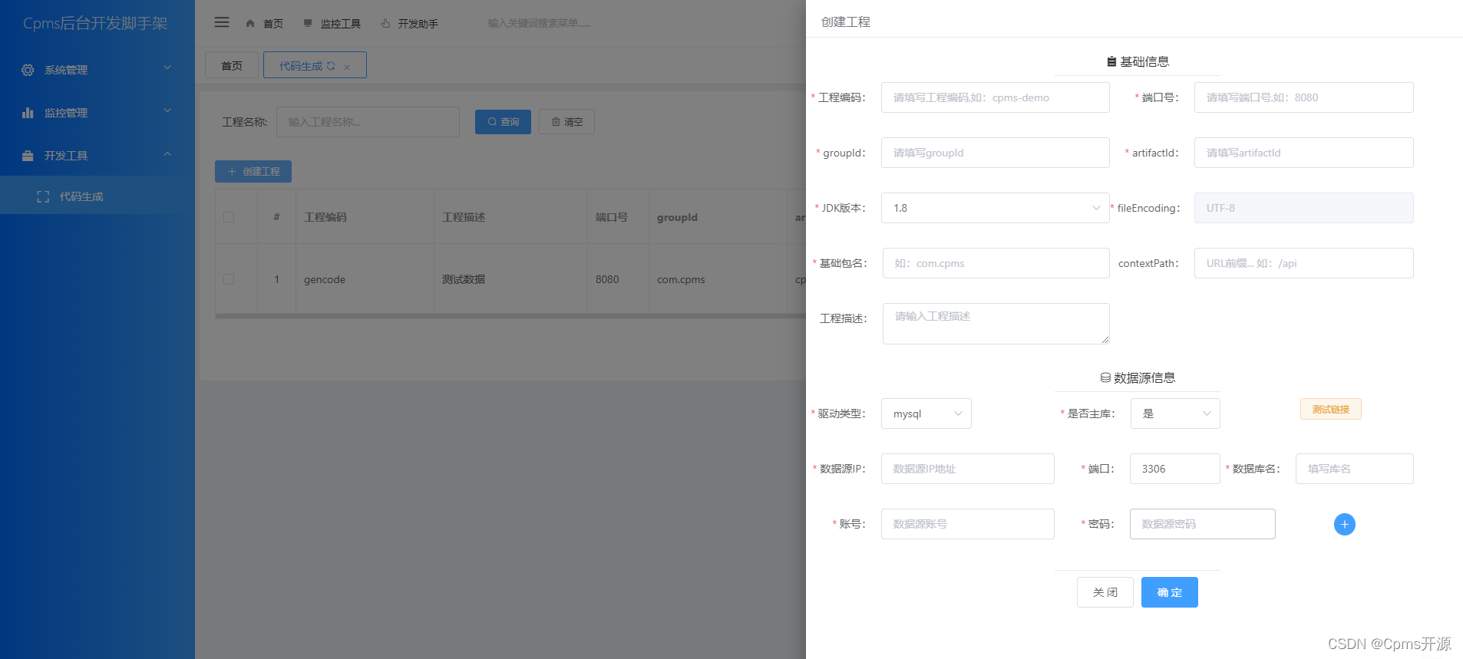
Task: Select 代码生成 sidebar menu item
Action: click(x=97, y=196)
